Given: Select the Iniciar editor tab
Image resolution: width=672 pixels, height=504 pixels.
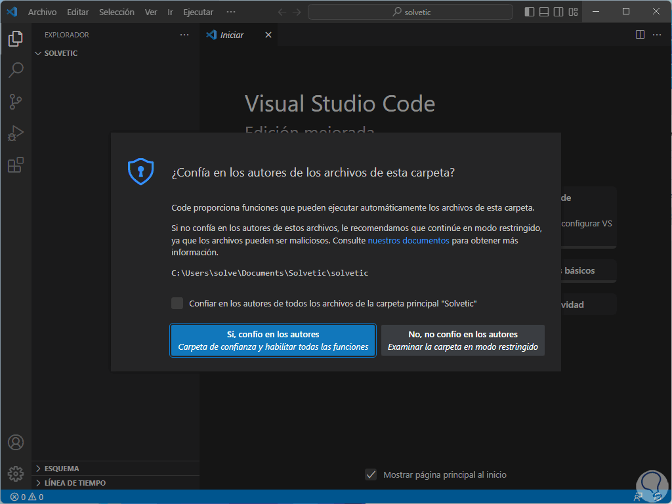Looking at the screenshot, I should click(x=239, y=35).
